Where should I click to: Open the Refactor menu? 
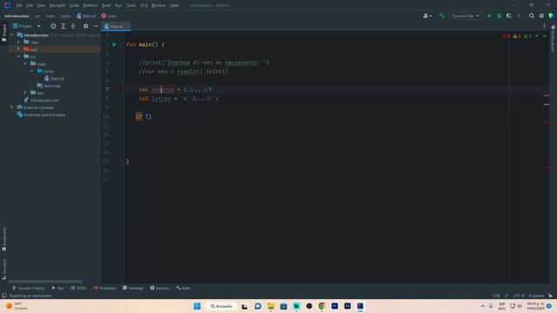tap(91, 5)
